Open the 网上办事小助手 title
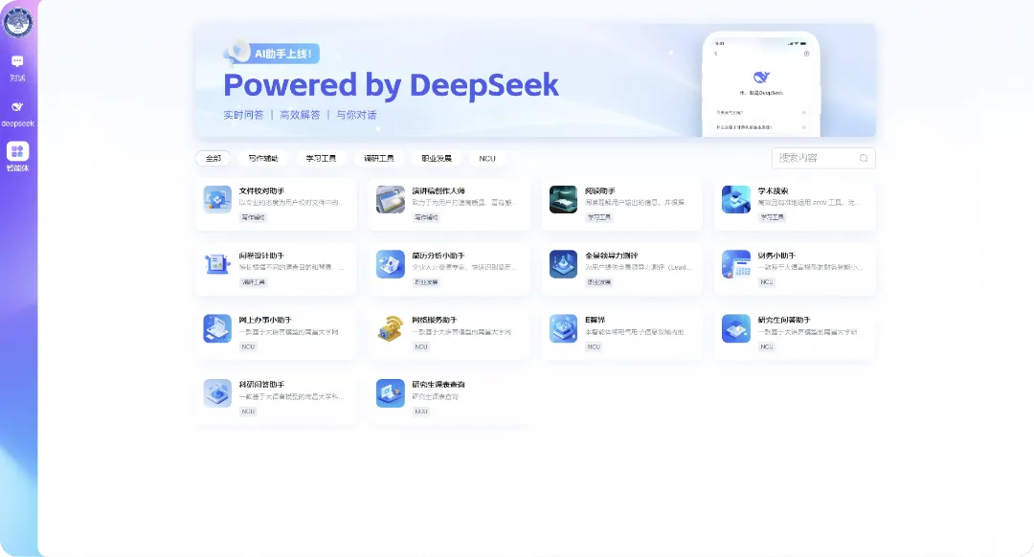Viewport: 1034px width, 557px height. point(265,320)
